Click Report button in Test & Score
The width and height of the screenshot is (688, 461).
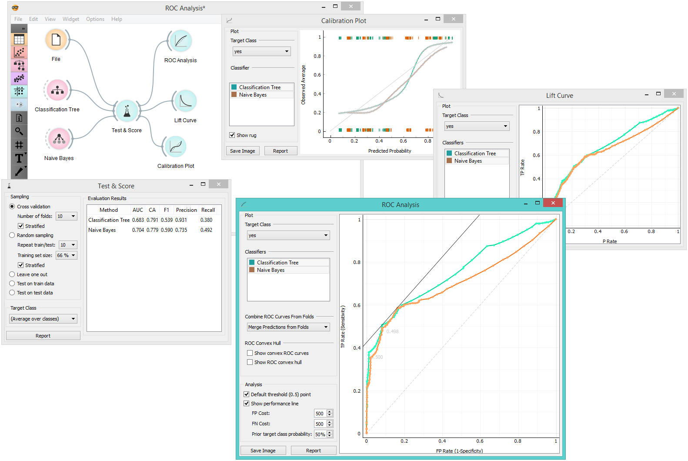43,336
